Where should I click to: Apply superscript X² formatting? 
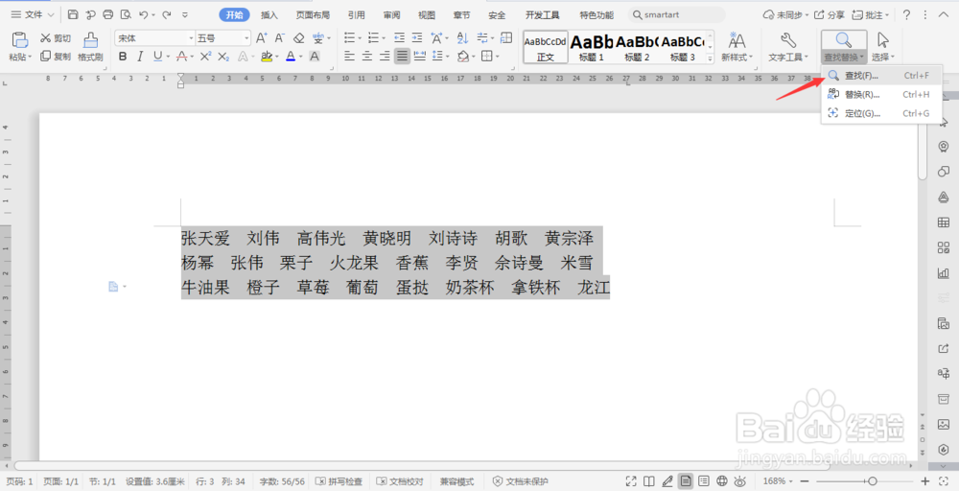pos(205,57)
